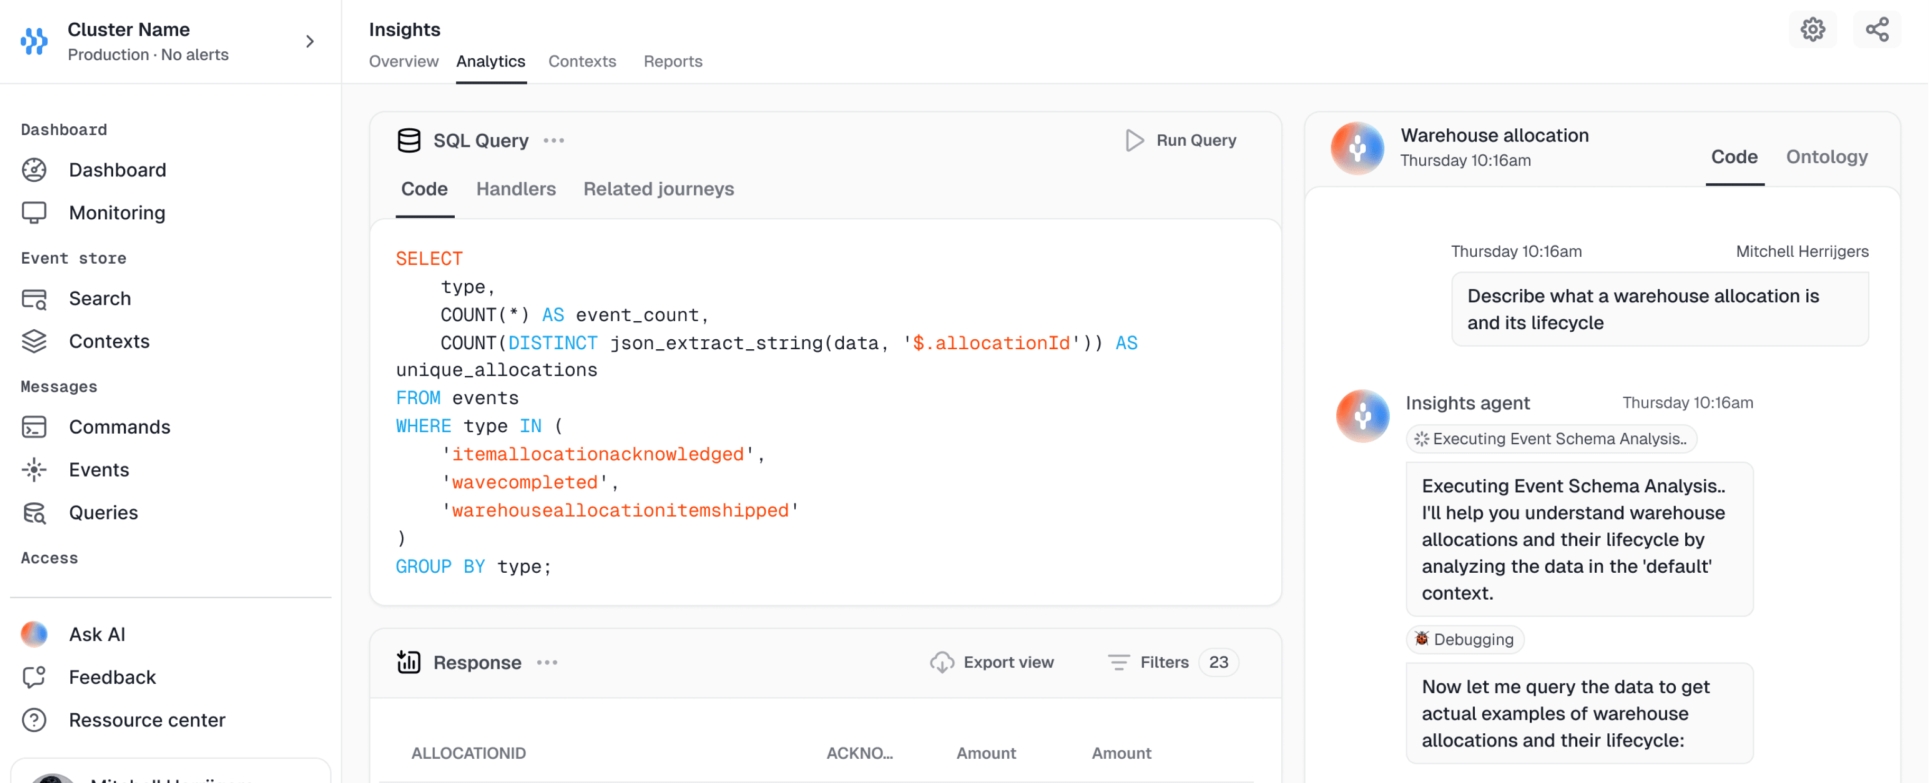This screenshot has width=1929, height=783.
Task: Click the Ask AI icon
Action: tap(34, 634)
